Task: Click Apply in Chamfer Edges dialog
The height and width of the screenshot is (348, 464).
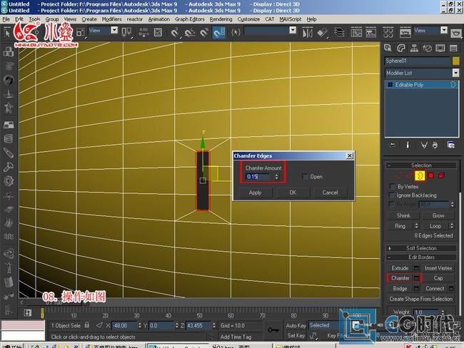Action: coord(255,193)
